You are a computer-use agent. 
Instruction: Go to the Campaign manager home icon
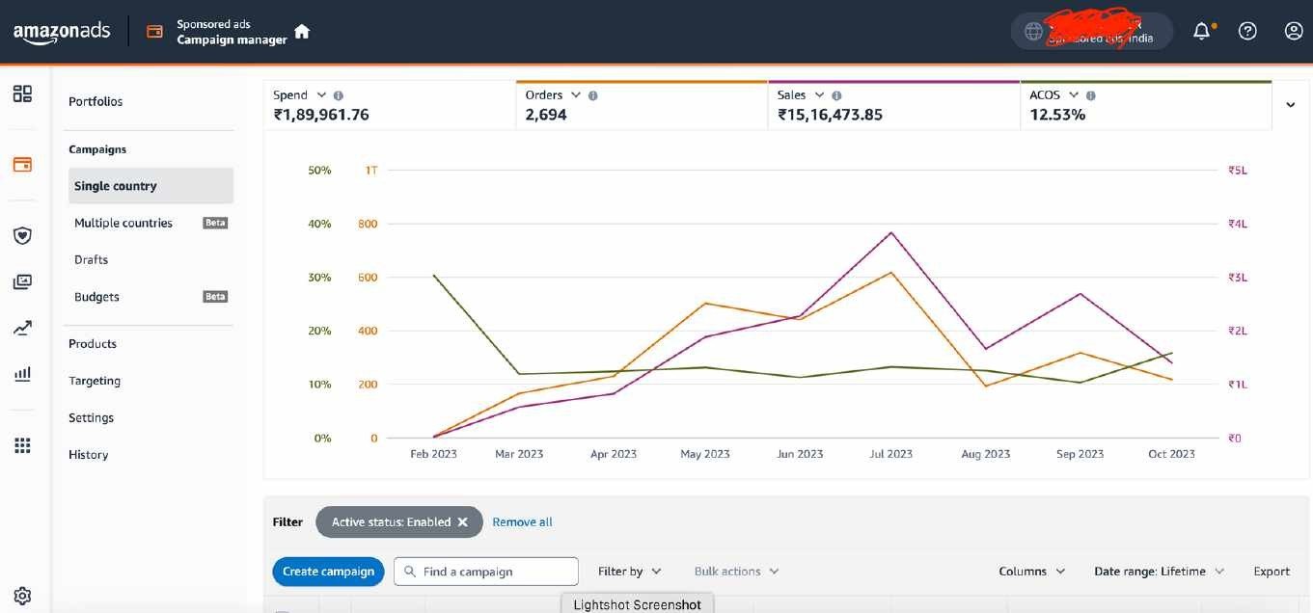point(302,32)
